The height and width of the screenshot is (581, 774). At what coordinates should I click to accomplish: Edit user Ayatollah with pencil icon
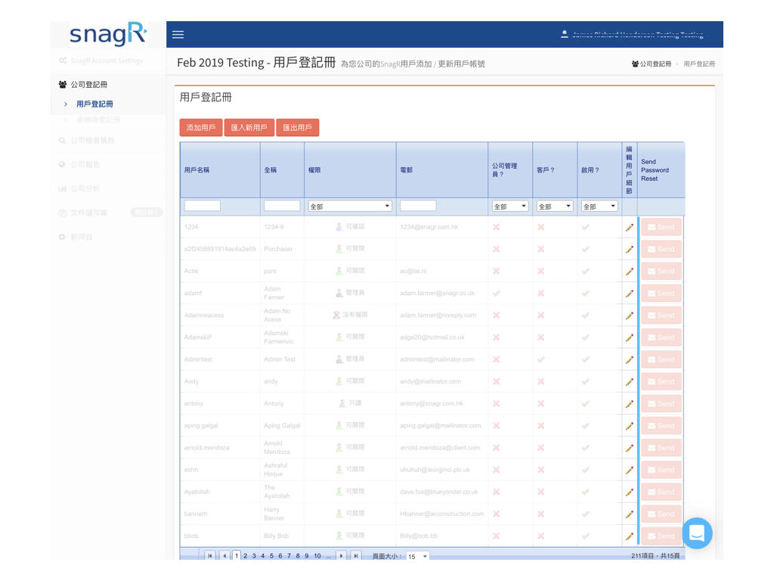(x=630, y=492)
